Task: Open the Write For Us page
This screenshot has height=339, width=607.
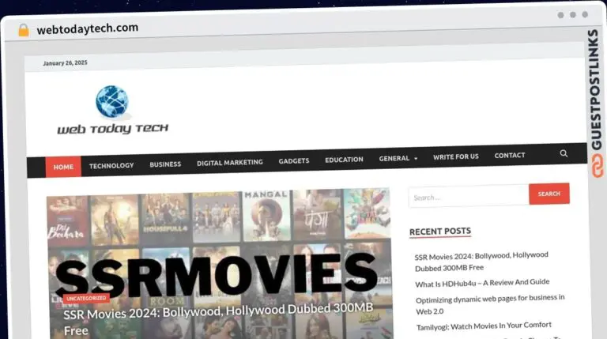Action: [455, 156]
